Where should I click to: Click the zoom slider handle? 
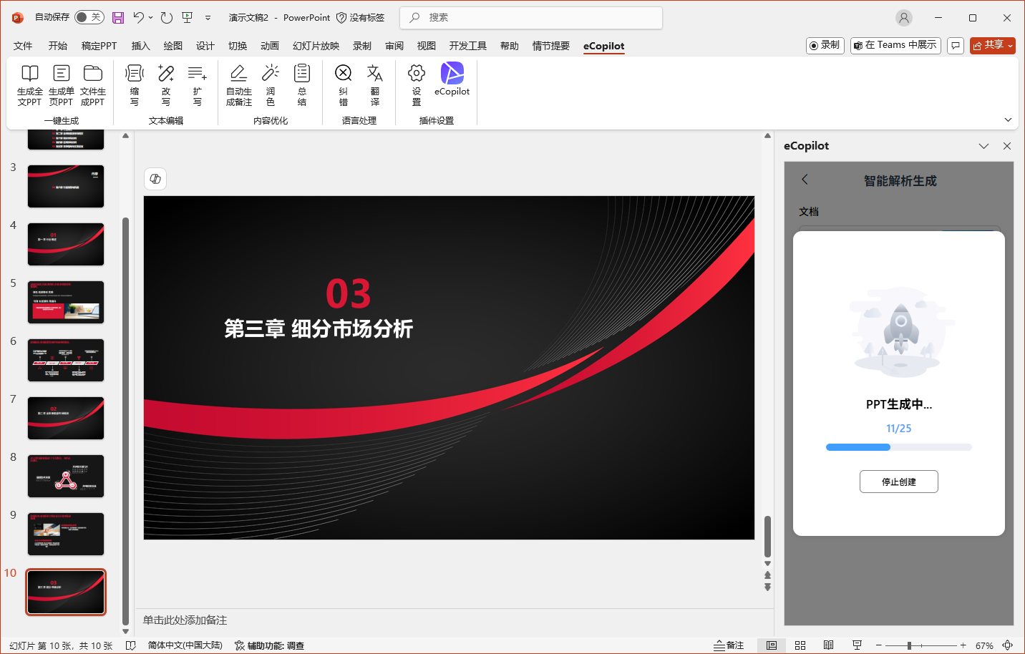909,645
